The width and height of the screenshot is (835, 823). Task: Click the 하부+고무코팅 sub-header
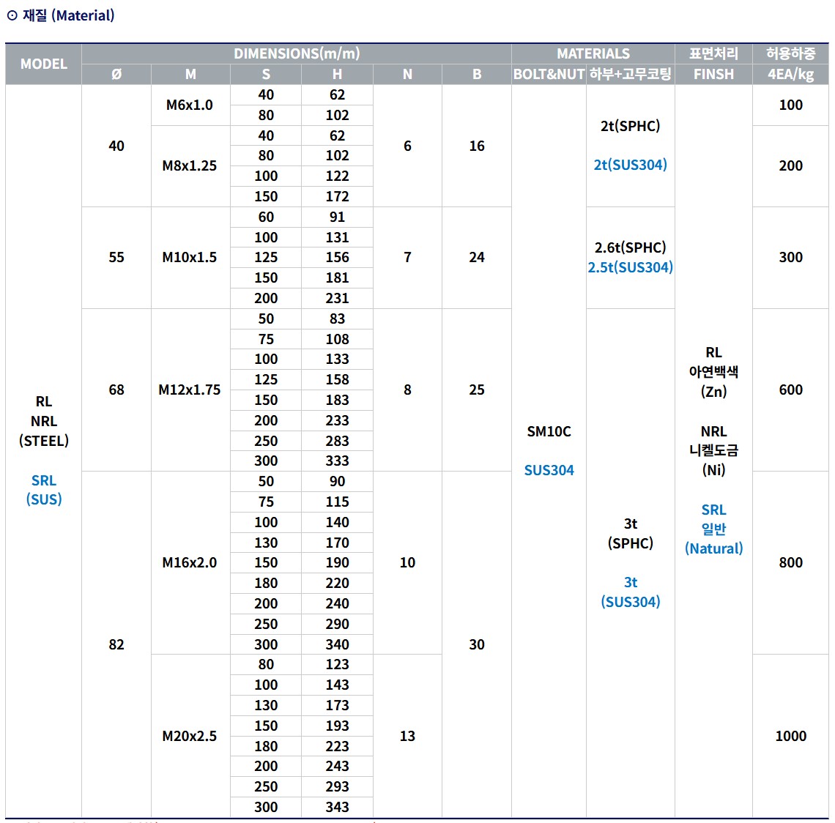pos(630,74)
